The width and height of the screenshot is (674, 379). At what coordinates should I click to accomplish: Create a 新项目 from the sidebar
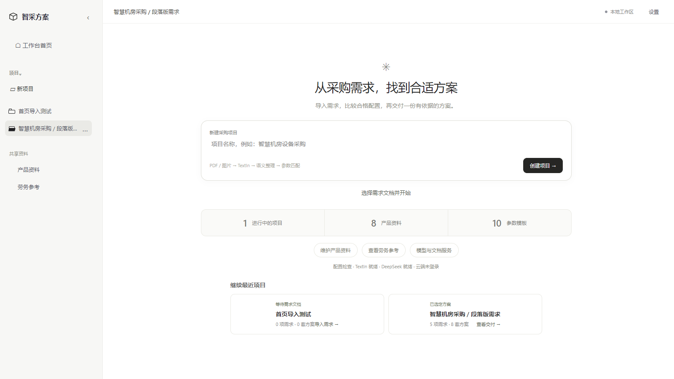(x=22, y=89)
